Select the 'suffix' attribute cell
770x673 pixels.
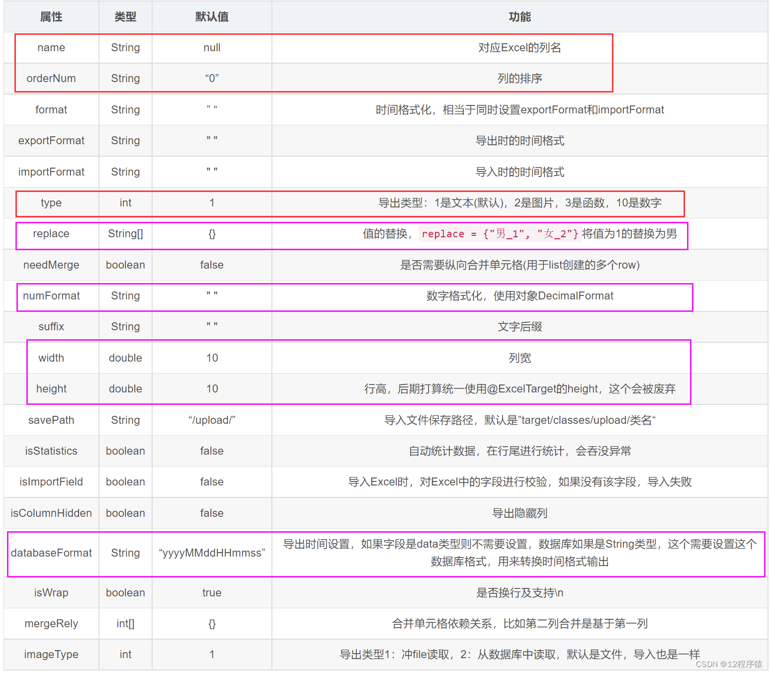click(x=51, y=327)
